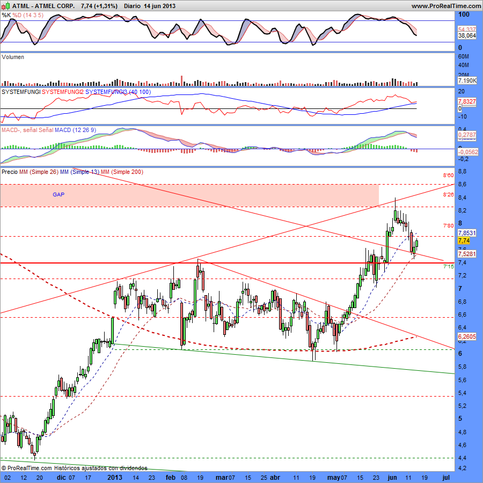Click the "dic" month on time axis
This screenshot has height=483, width=483.
click(x=62, y=478)
